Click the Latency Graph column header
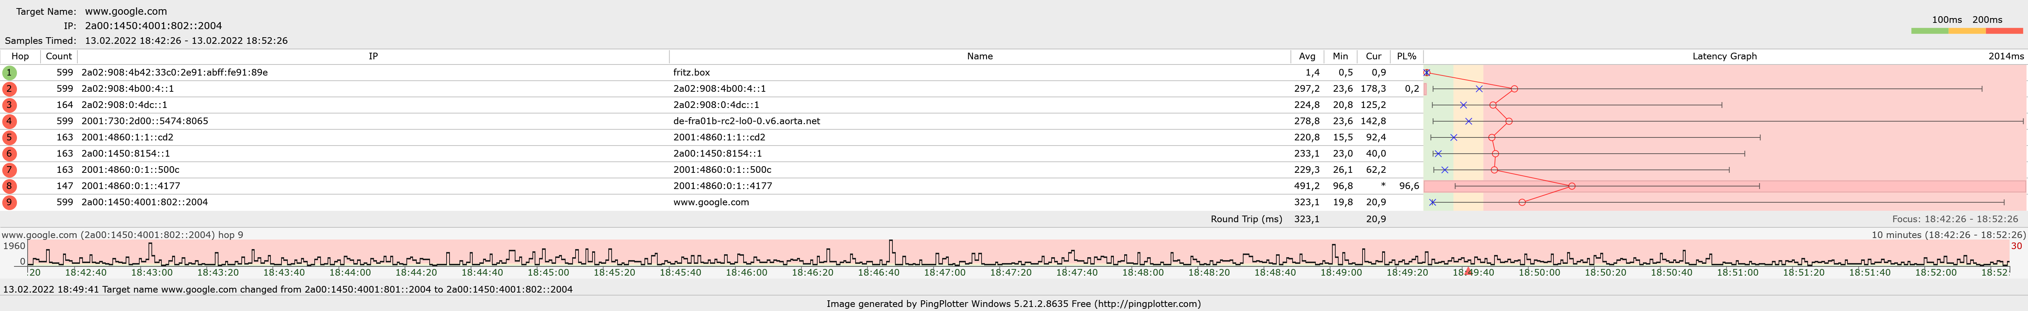The image size is (2028, 311). (1724, 57)
